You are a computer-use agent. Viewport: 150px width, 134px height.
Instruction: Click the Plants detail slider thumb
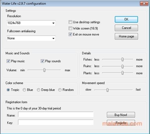coord(122,73)
